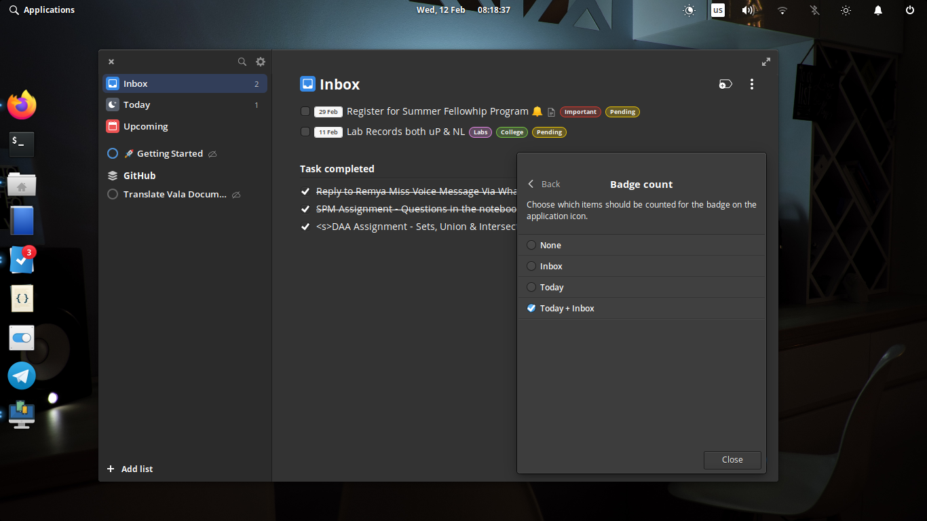The width and height of the screenshot is (927, 521).
Task: Click the night light indicator in top panel
Action: [689, 10]
